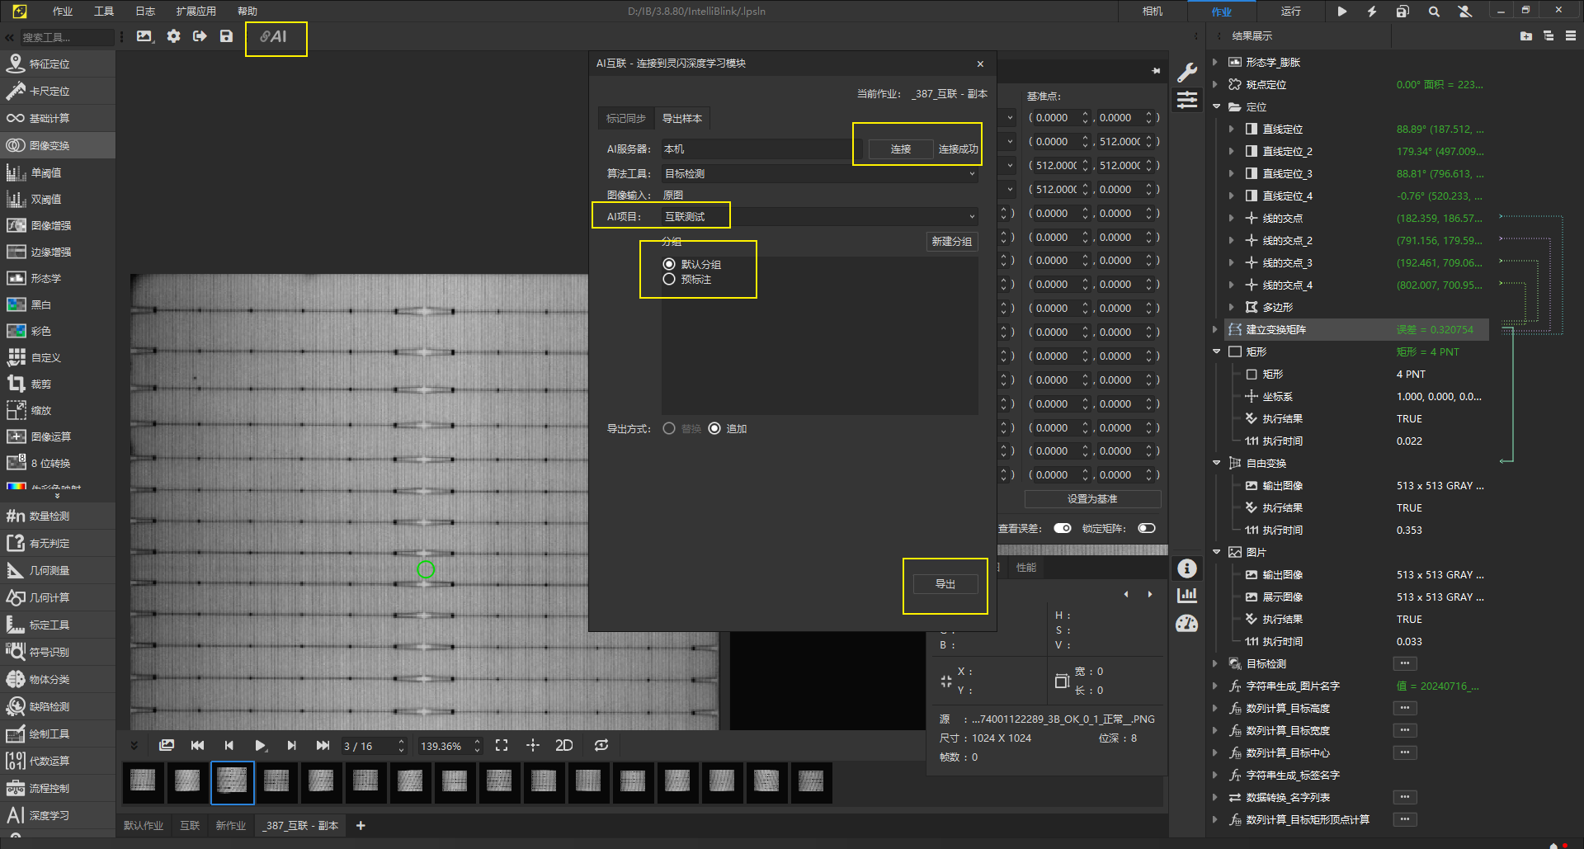This screenshot has height=849, width=1584.
Task: Collapse the 自由变换 tree node
Action: [x=1216, y=464]
